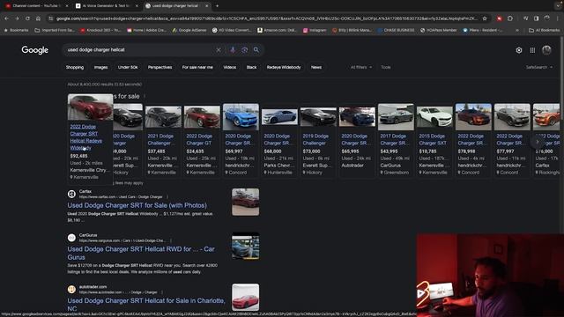This screenshot has height=317, width=564.
Task: Start a voice search with the microphone icon
Action: (x=233, y=50)
